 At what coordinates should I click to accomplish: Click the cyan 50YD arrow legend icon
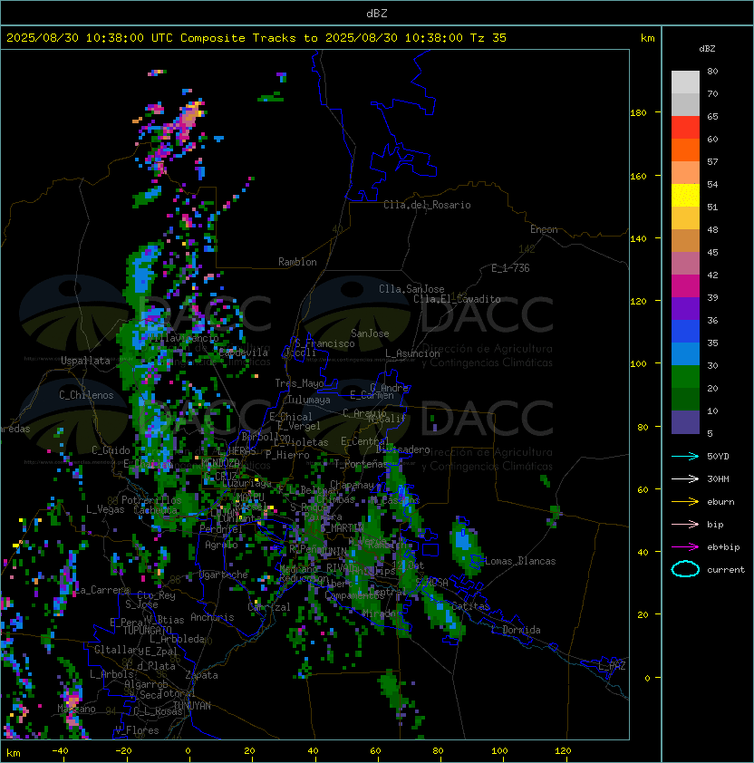(x=685, y=456)
